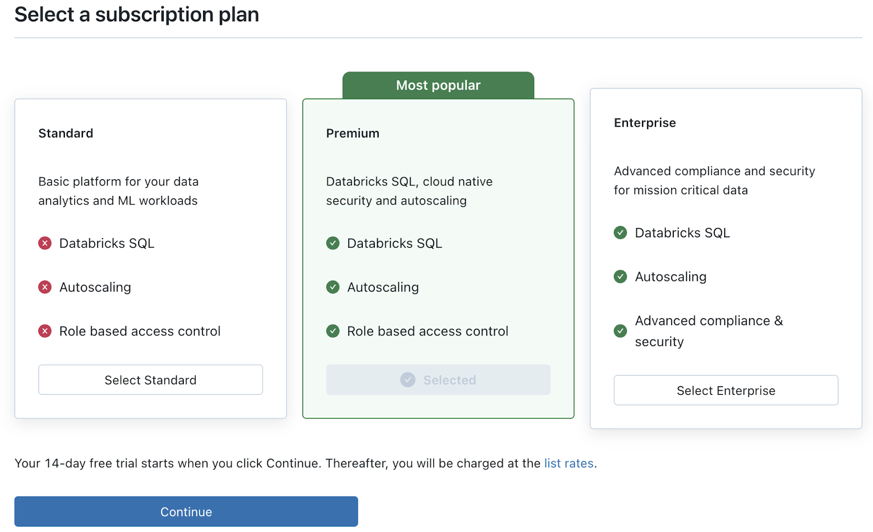The image size is (873, 532).
Task: Click green check beside Enterprise Autoscaling
Action: pyautogui.click(x=620, y=277)
